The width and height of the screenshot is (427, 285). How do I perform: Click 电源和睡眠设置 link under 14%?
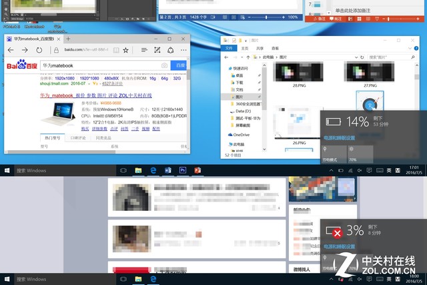point(340,138)
